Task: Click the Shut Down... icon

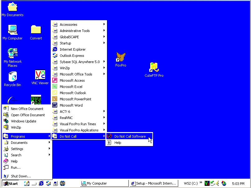Action: click(x=6, y=176)
